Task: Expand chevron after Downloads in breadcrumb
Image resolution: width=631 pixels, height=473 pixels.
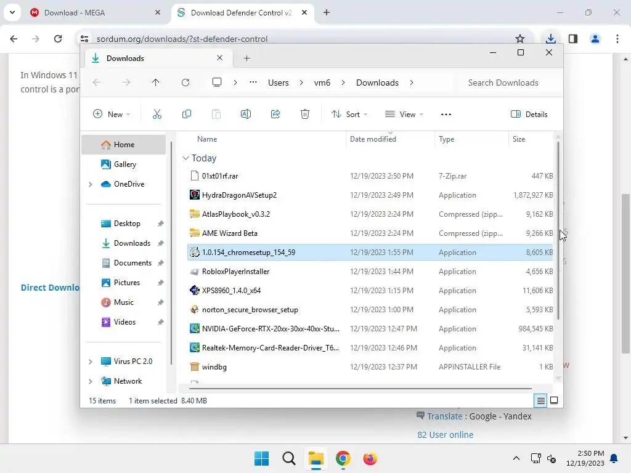Action: (x=411, y=83)
